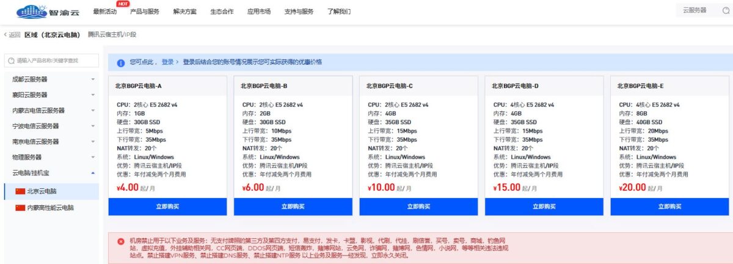Buy 北京BGP云电脑-B with 立即购买
This screenshot has height=264, width=733.
[x=293, y=207]
